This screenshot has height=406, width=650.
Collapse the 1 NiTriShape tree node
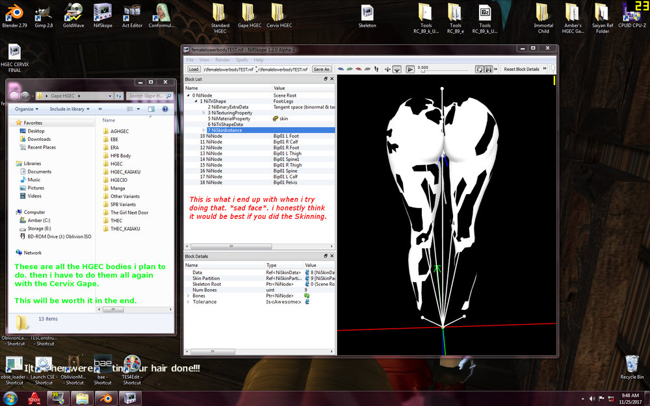(196, 101)
